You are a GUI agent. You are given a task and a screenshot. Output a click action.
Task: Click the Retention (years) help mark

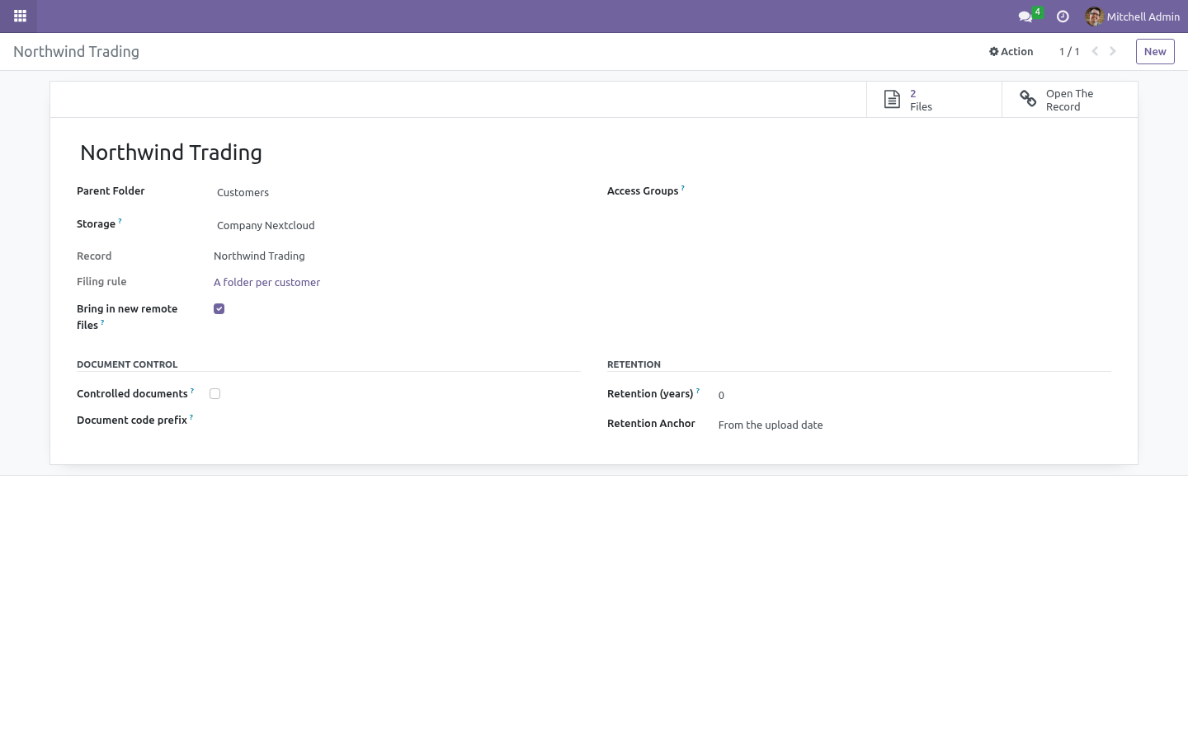click(698, 391)
